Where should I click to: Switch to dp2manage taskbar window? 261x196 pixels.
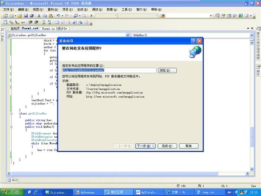tap(88, 193)
